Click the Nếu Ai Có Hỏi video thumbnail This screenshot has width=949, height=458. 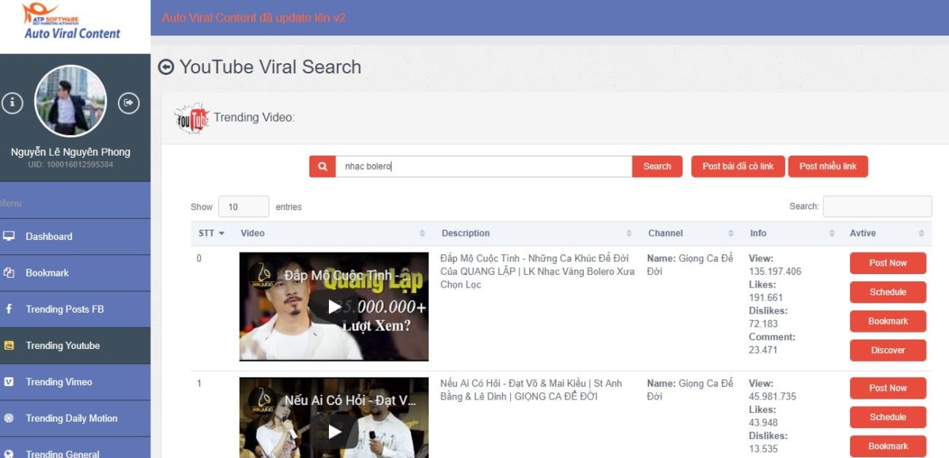(334, 418)
